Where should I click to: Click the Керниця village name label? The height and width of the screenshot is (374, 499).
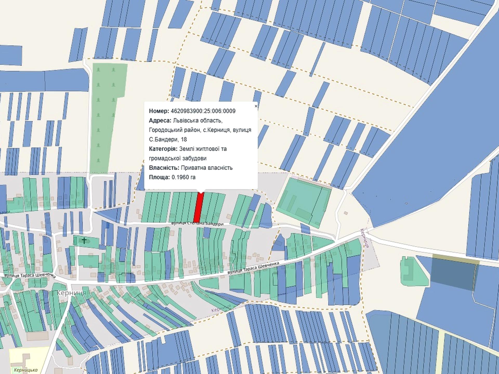[71, 293]
